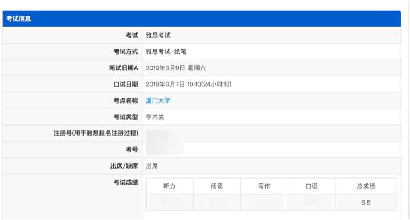Viewport: 410px width, 220px height.
Task: Open the 厦门大学 test center link
Action: tap(158, 101)
